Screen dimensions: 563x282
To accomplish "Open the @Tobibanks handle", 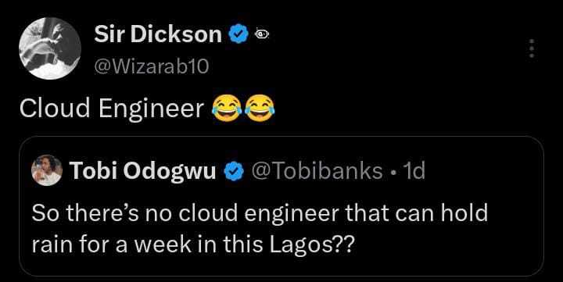I will point(317,171).
